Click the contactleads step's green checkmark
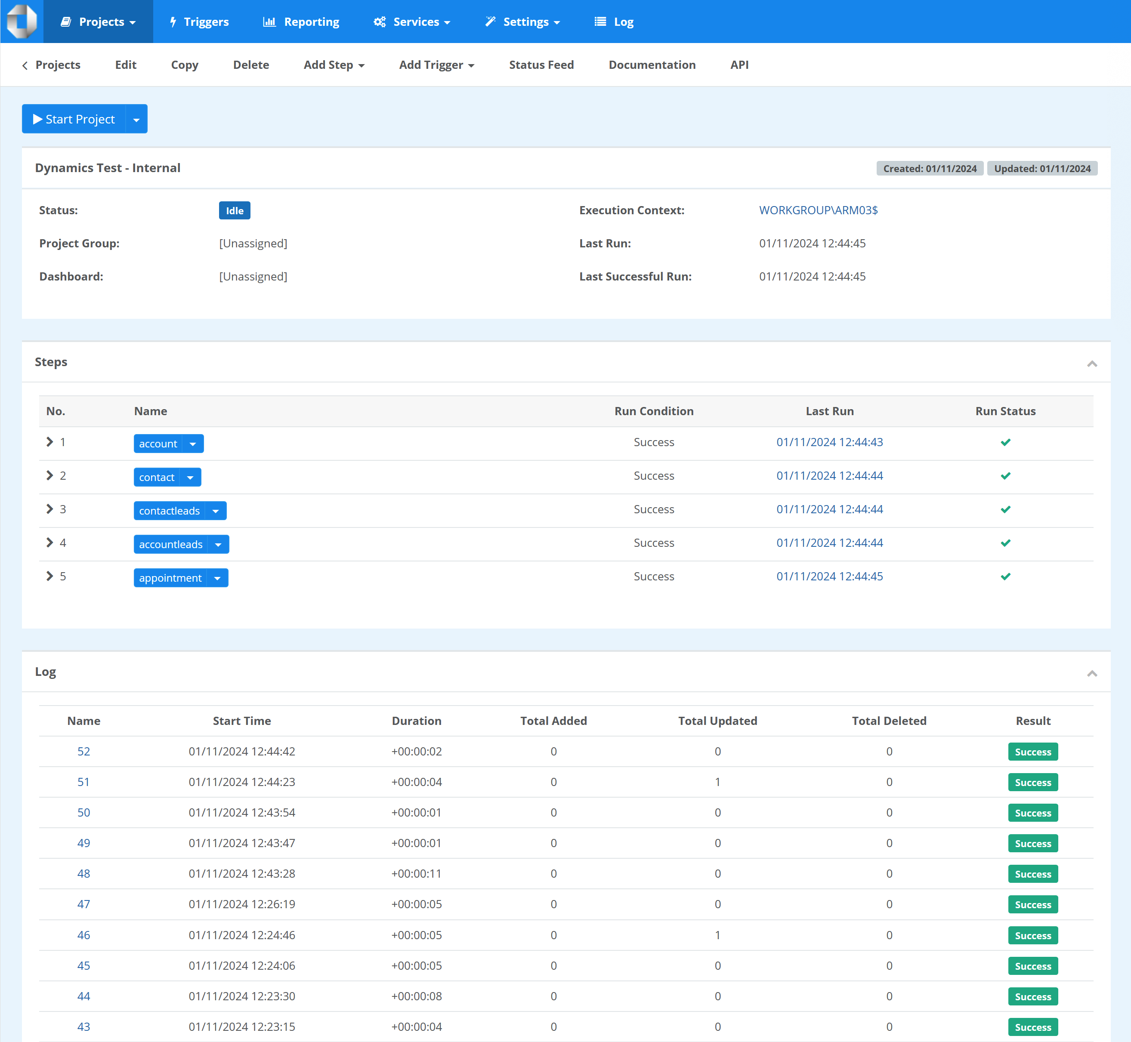1131x1042 pixels. pyautogui.click(x=1005, y=510)
